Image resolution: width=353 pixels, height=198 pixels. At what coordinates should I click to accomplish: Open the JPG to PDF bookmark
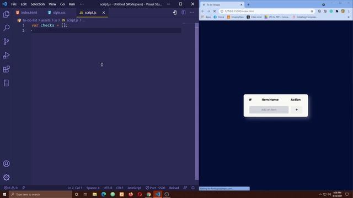tap(277, 17)
